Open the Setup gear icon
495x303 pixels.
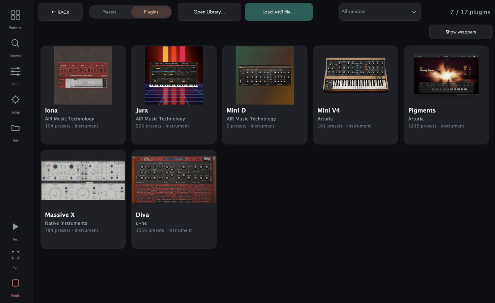point(15,100)
